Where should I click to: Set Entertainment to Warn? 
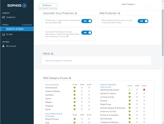82,87
